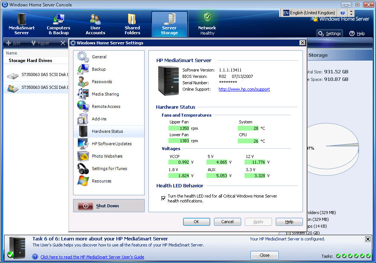
Task: Click the first green Tasks checkmark
Action: (338, 256)
